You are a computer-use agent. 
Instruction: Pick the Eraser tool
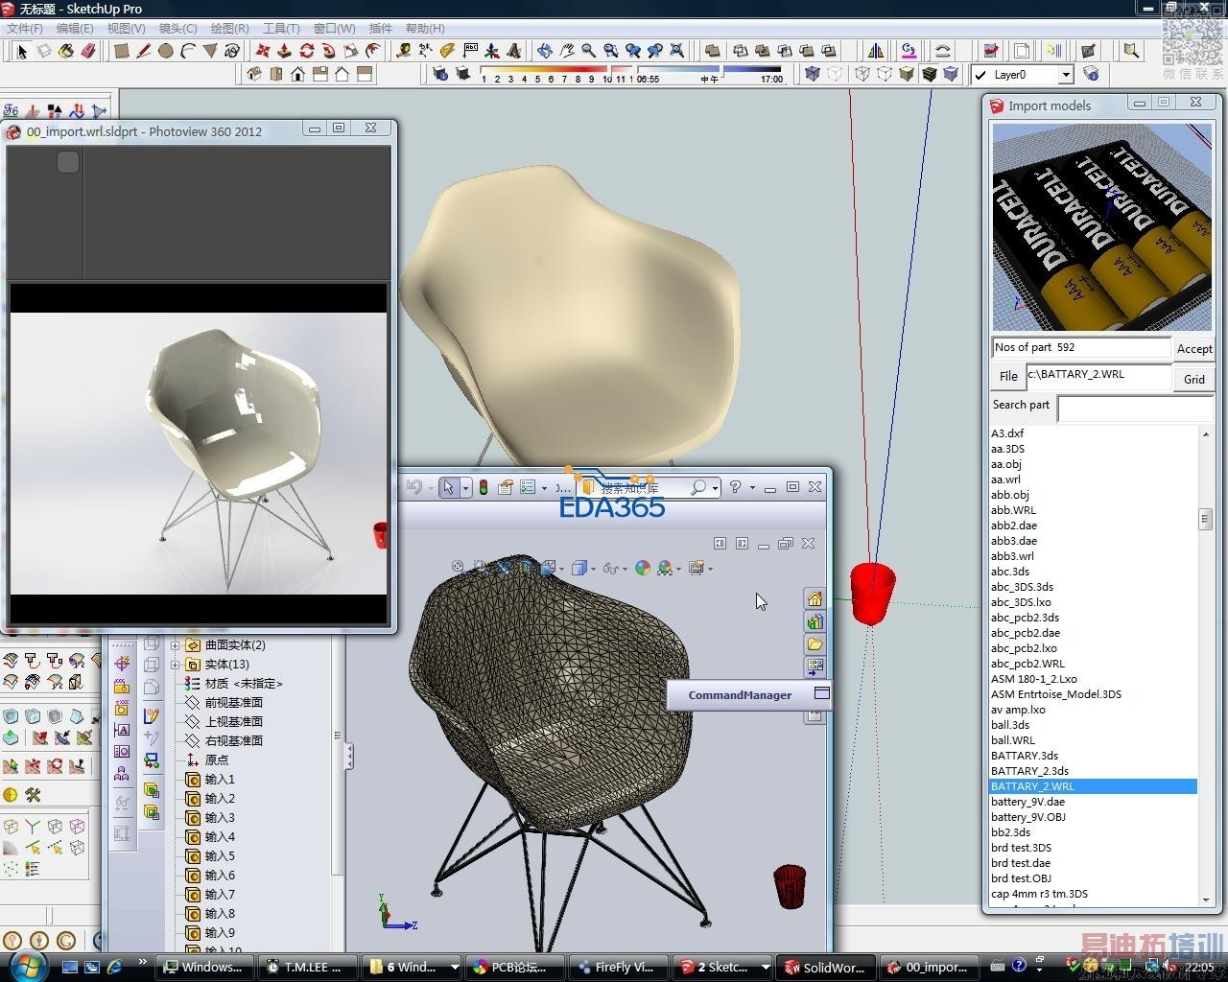coord(88,51)
